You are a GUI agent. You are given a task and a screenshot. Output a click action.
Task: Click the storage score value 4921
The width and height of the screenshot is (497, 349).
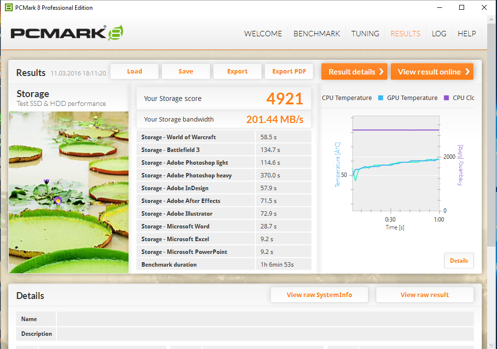[x=285, y=99]
